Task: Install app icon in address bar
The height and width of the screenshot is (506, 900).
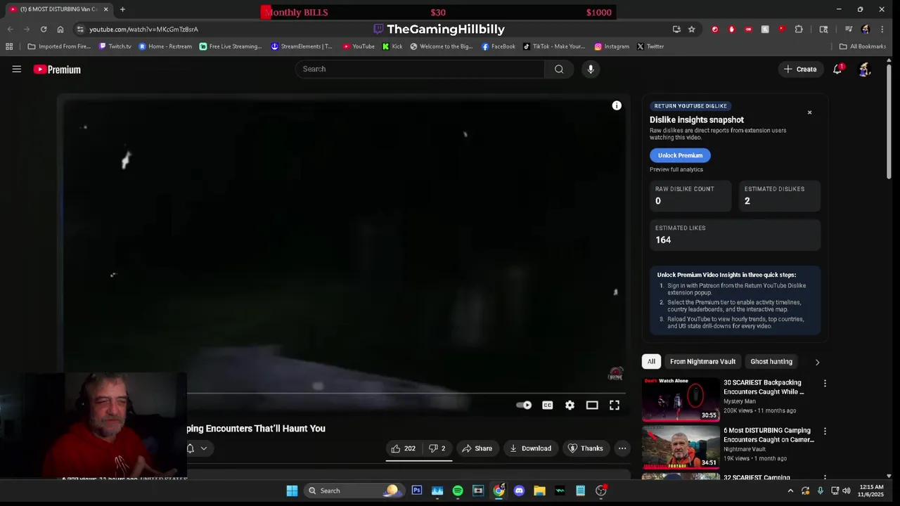Action: pyautogui.click(x=676, y=29)
